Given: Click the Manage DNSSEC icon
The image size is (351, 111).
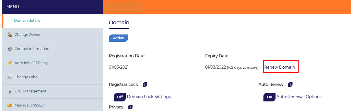Looking at the screenshot, I should tap(10, 105).
